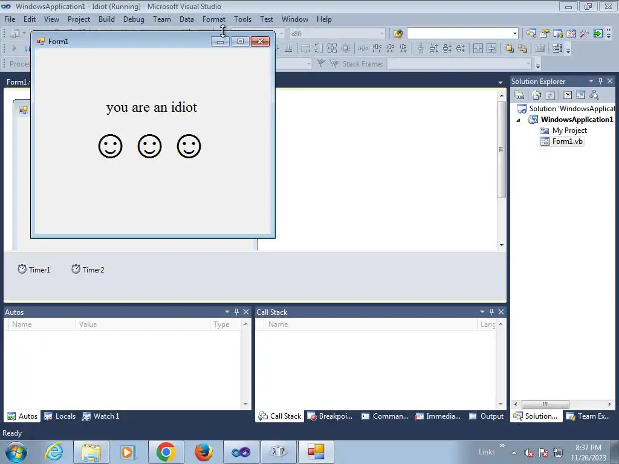Open the Find combo box dropdown arrow

click(x=515, y=34)
